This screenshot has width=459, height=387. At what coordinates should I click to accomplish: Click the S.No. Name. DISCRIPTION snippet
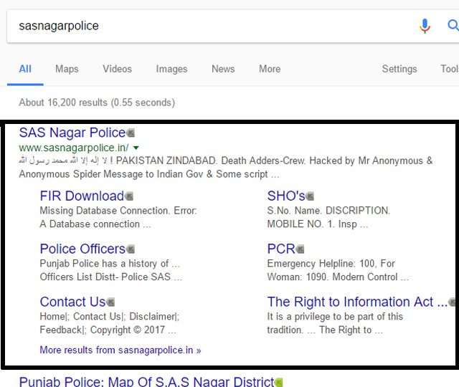pos(328,217)
